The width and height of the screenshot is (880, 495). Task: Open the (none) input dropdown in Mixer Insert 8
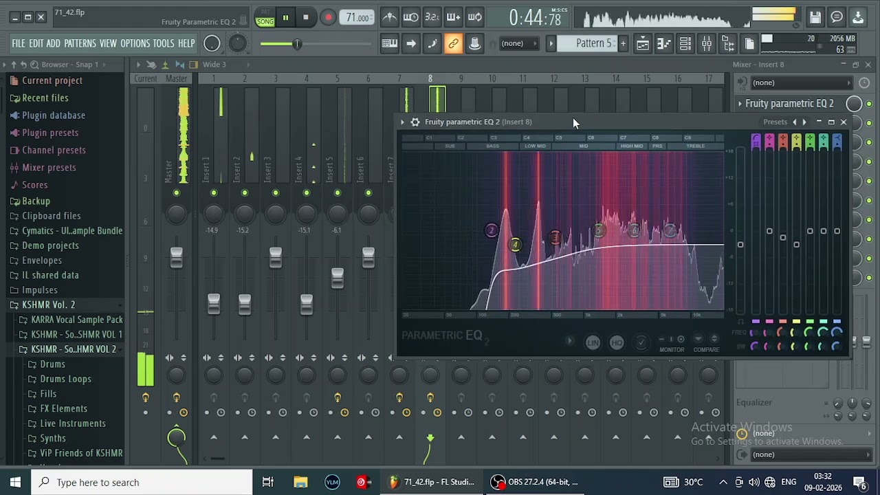pos(800,82)
